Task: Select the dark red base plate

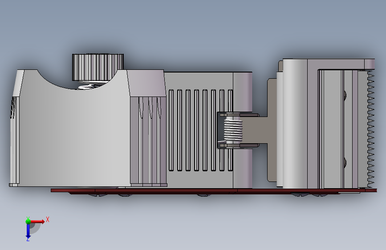Action: (214, 191)
